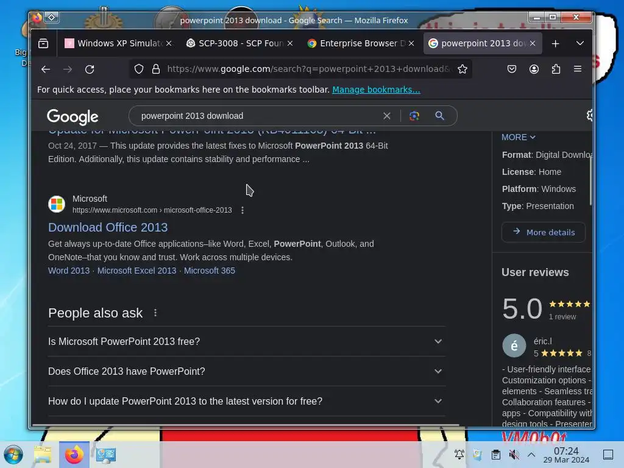The image size is (624, 468).
Task: Toggle muted volume icon in tray
Action: 514,455
